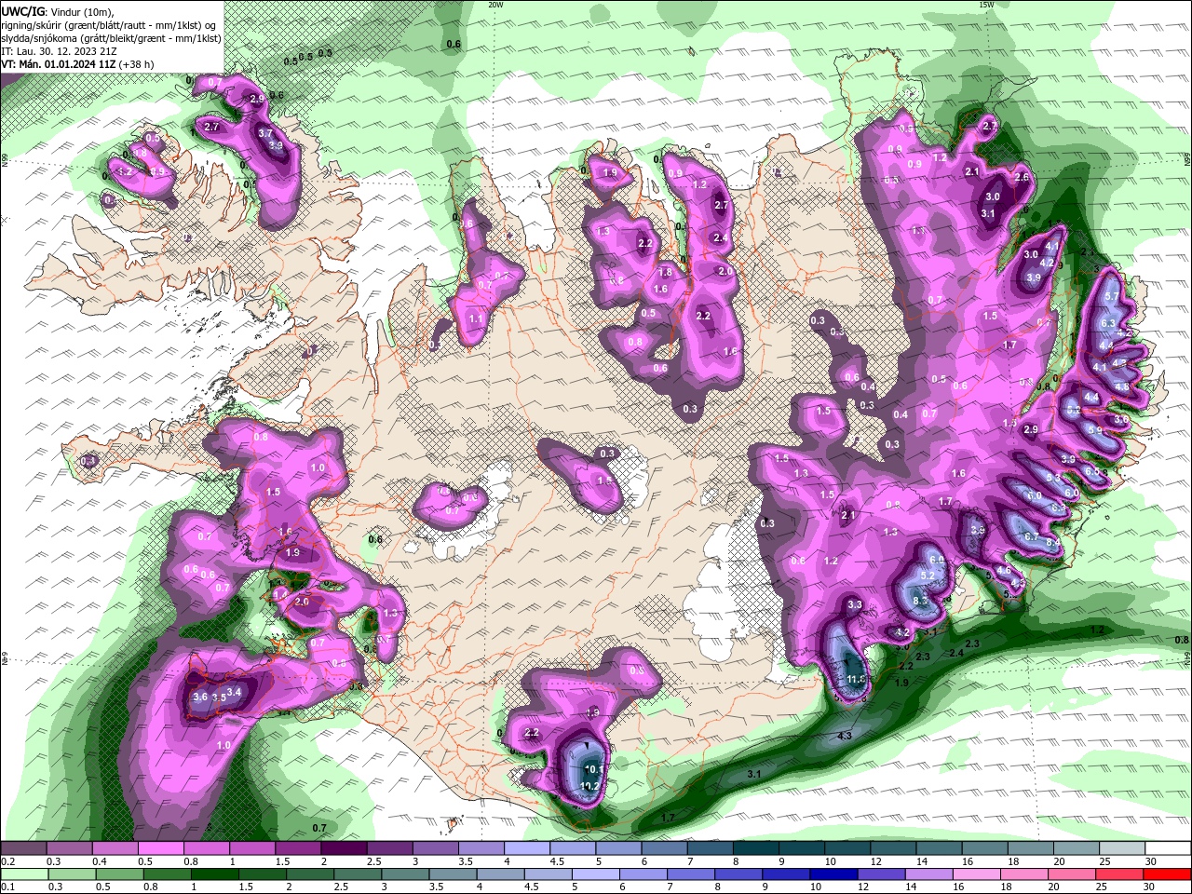Click the '11.6' snowfall value on the map
1192x894 pixels.
point(857,680)
